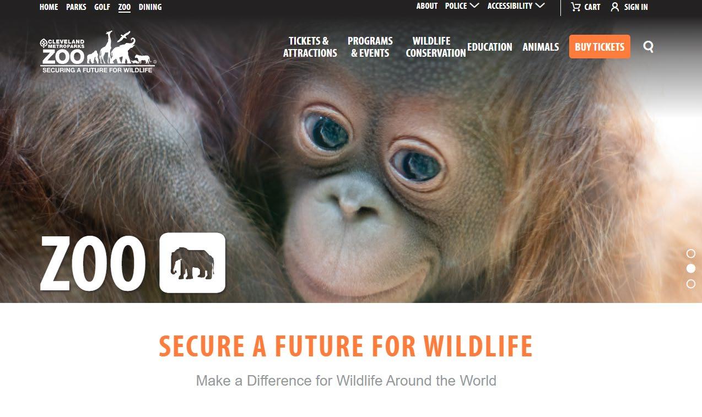702x417 pixels.
Task: Open the Tickets & Attractions menu
Action: click(310, 47)
